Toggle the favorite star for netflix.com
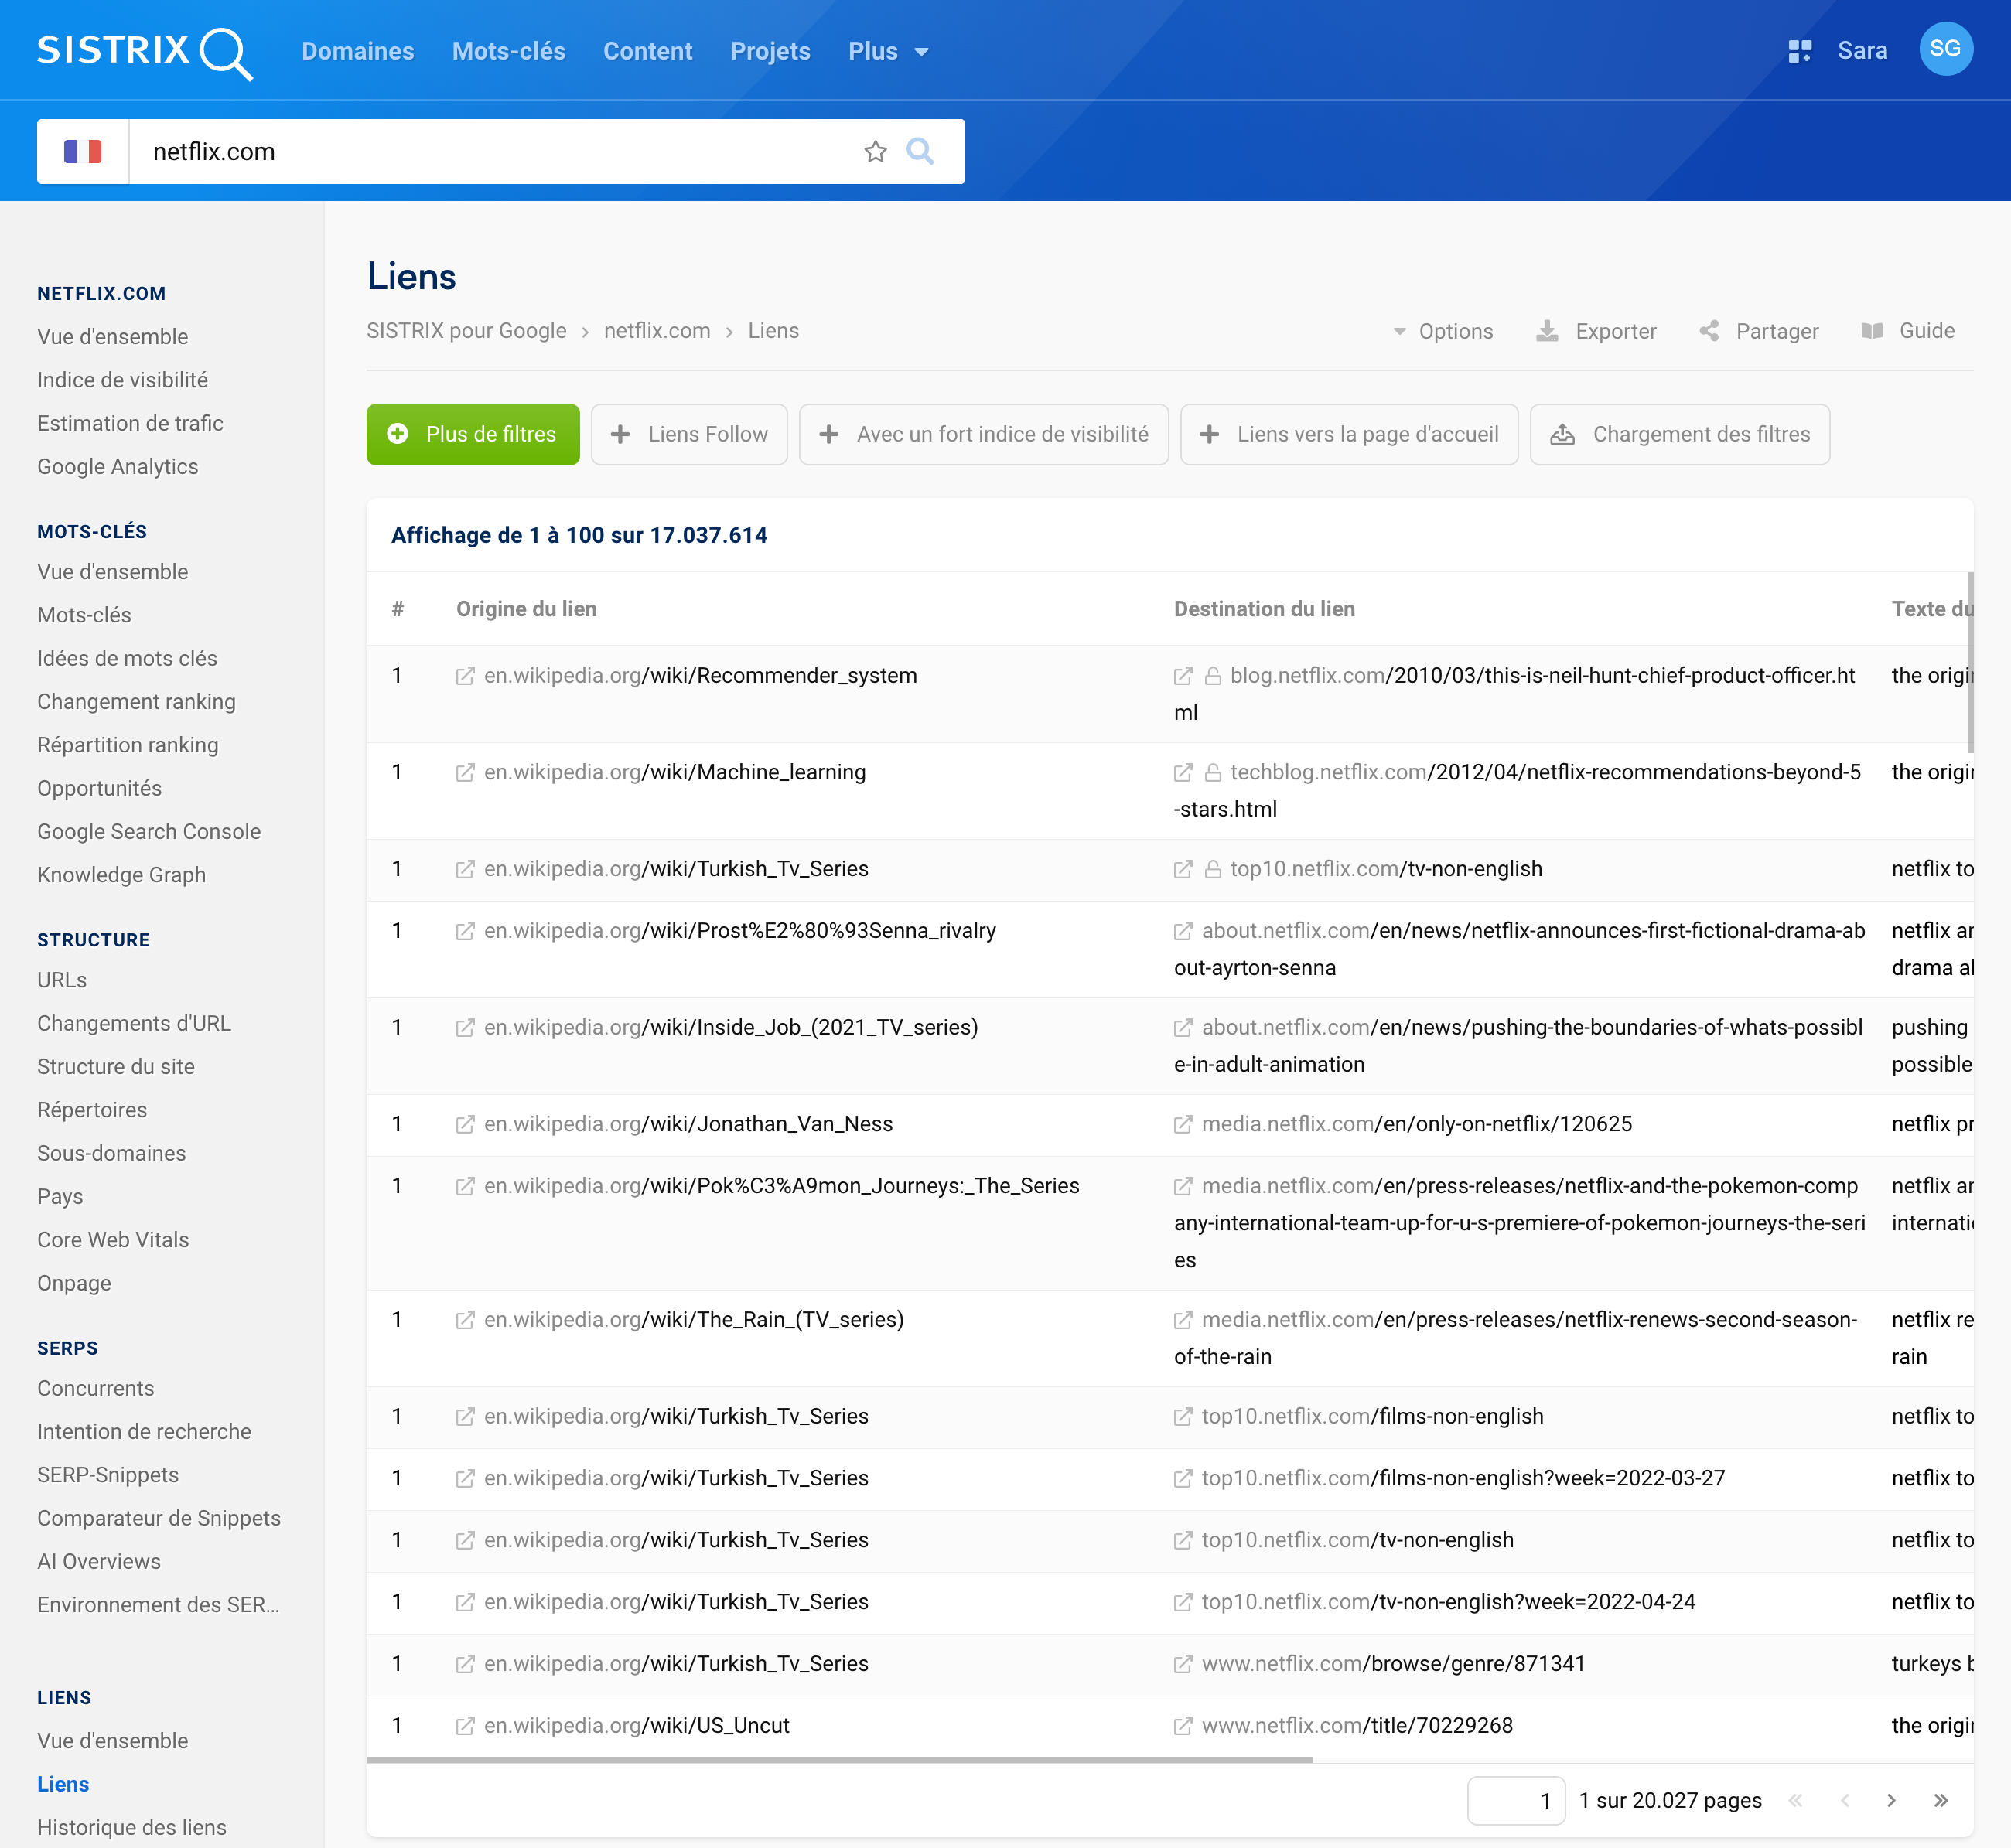 coord(876,151)
